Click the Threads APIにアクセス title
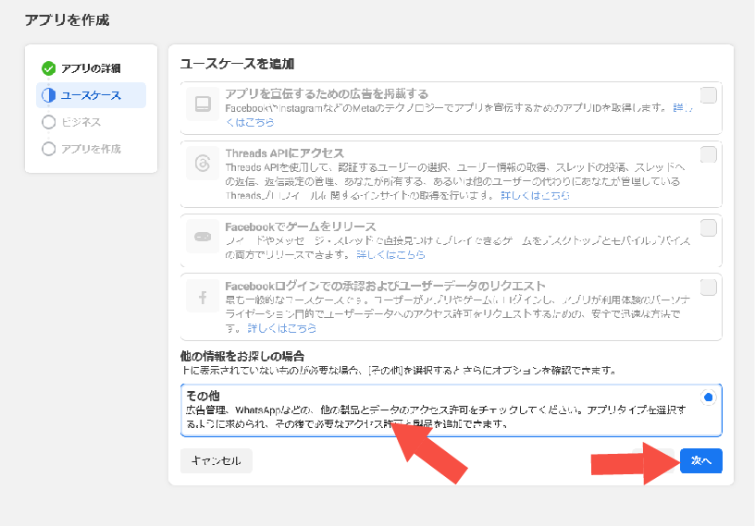755x526 pixels. pos(285,153)
